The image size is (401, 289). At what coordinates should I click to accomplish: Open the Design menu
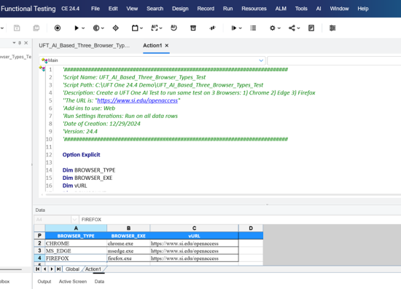[180, 9]
